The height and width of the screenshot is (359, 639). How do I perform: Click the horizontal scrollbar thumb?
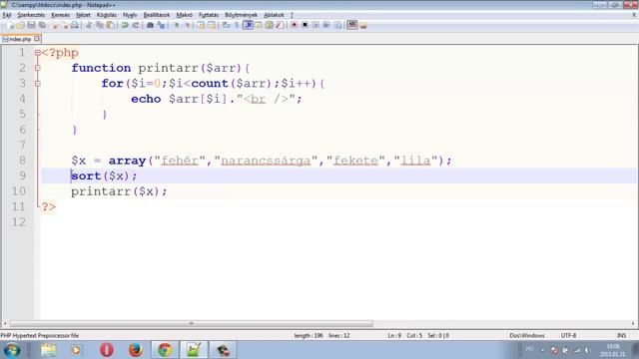click(191, 323)
